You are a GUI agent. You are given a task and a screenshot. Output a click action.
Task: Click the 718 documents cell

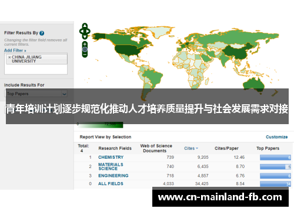pyautogui.click(x=170, y=176)
